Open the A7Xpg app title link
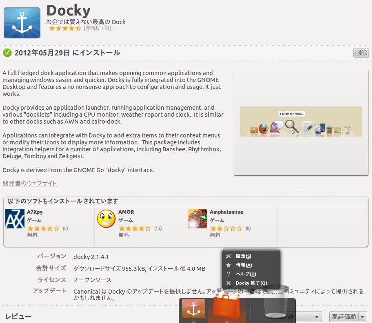 [35, 212]
